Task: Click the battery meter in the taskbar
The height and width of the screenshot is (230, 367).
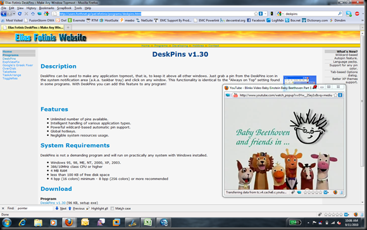Action: coord(295,222)
